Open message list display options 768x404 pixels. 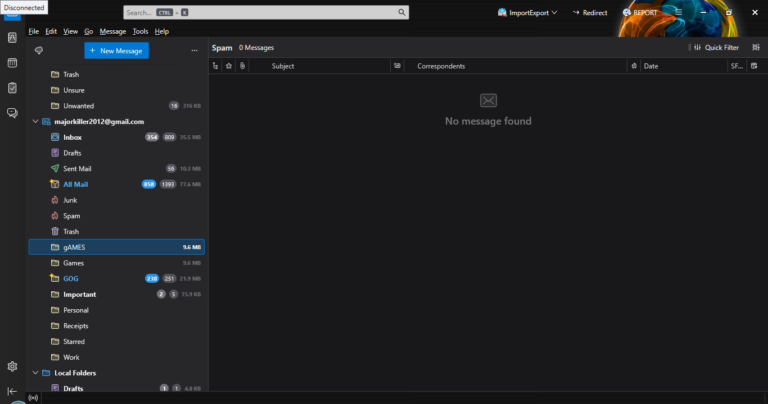(756, 48)
